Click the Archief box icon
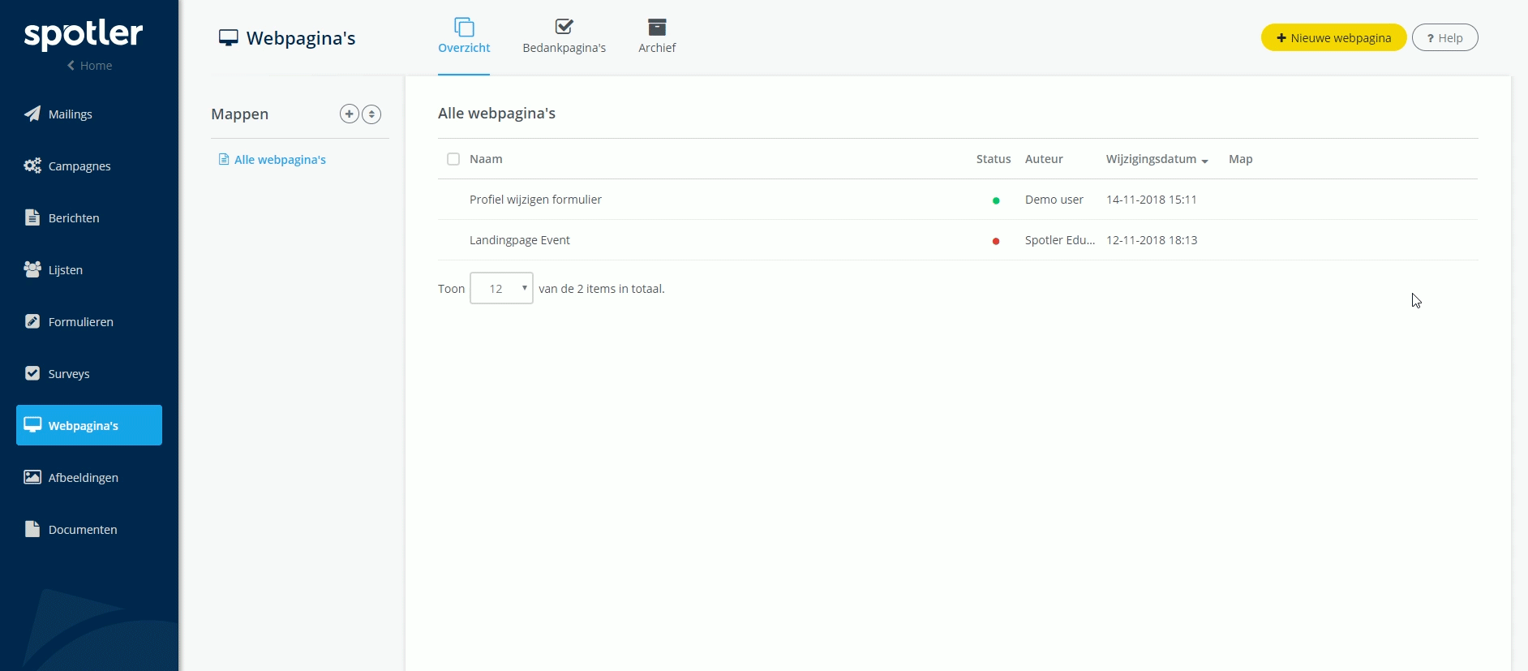The image size is (1528, 671). tap(657, 27)
